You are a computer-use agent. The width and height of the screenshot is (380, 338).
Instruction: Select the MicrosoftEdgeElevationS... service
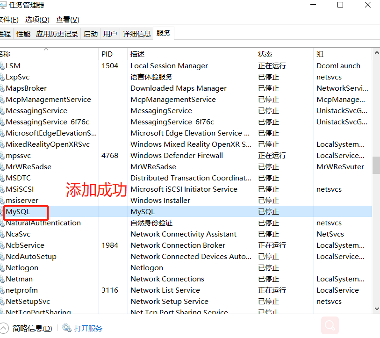[51, 133]
